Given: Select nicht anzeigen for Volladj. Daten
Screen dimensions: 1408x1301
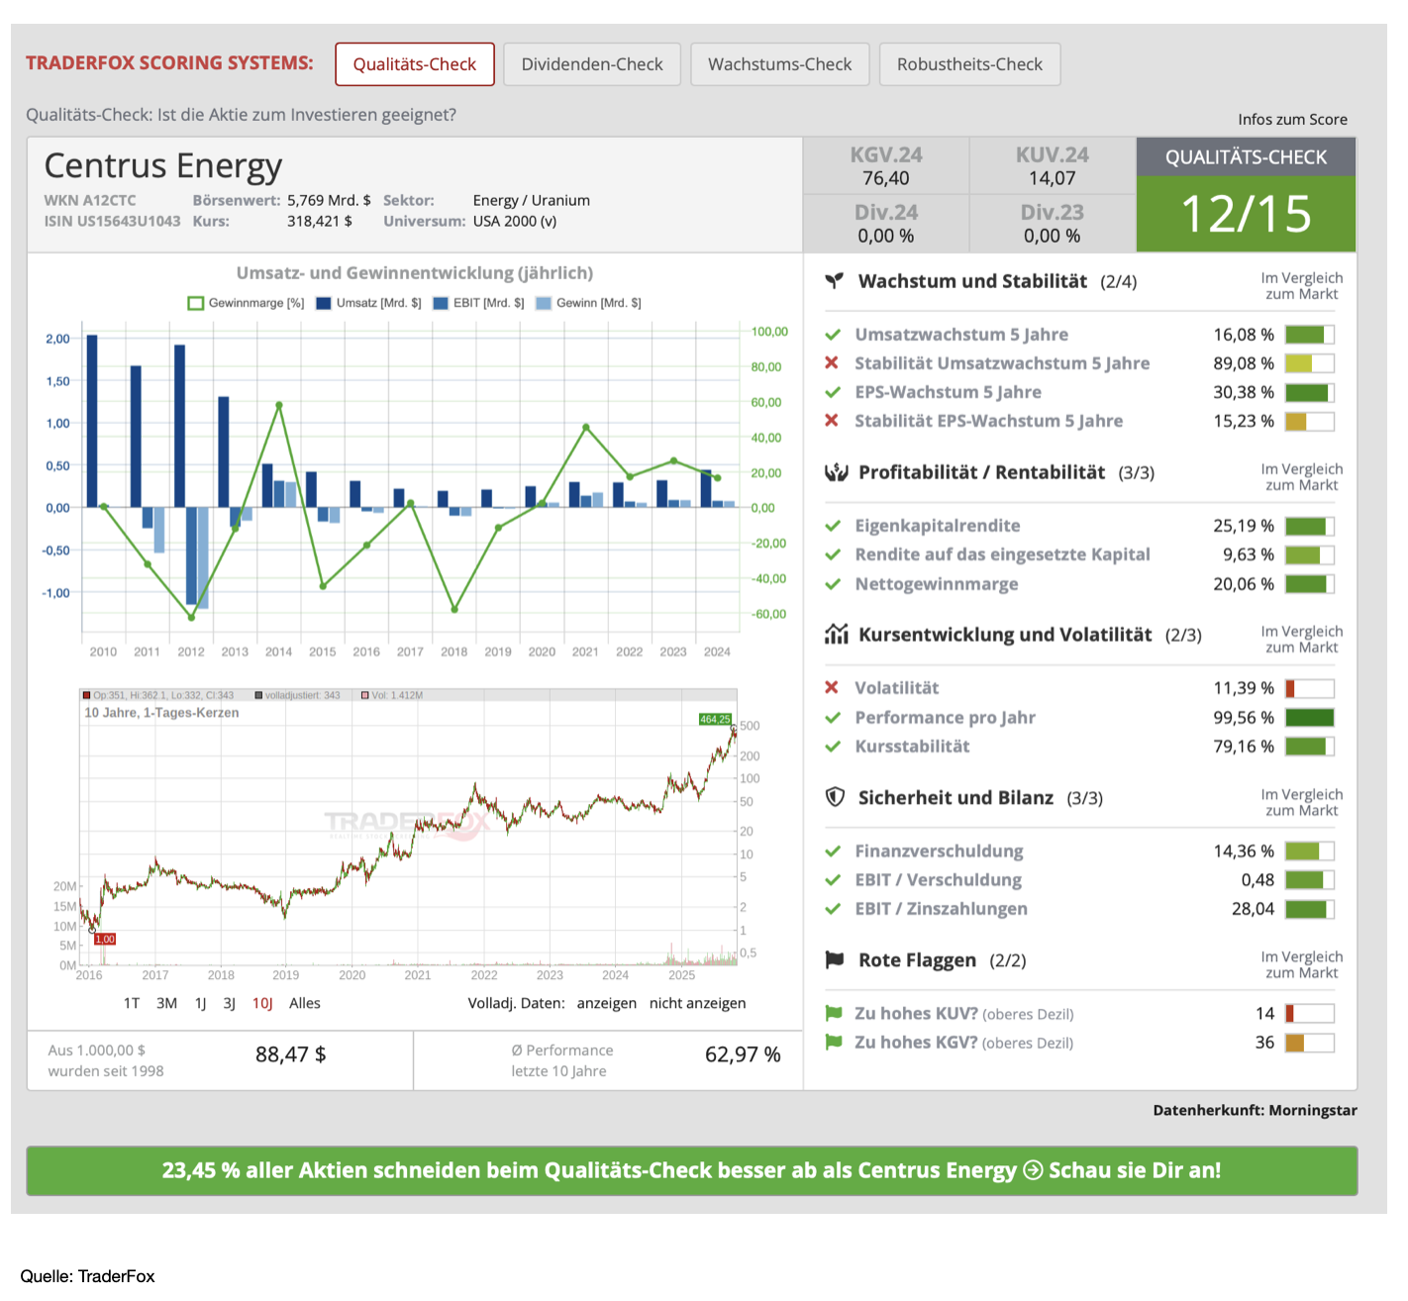Looking at the screenshot, I should coord(697,1003).
